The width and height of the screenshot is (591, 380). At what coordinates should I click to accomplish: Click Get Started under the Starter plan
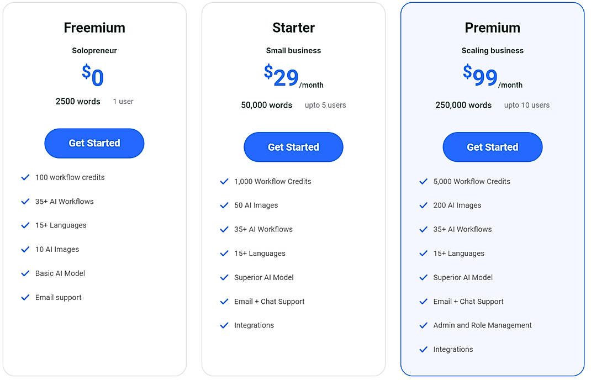click(293, 147)
